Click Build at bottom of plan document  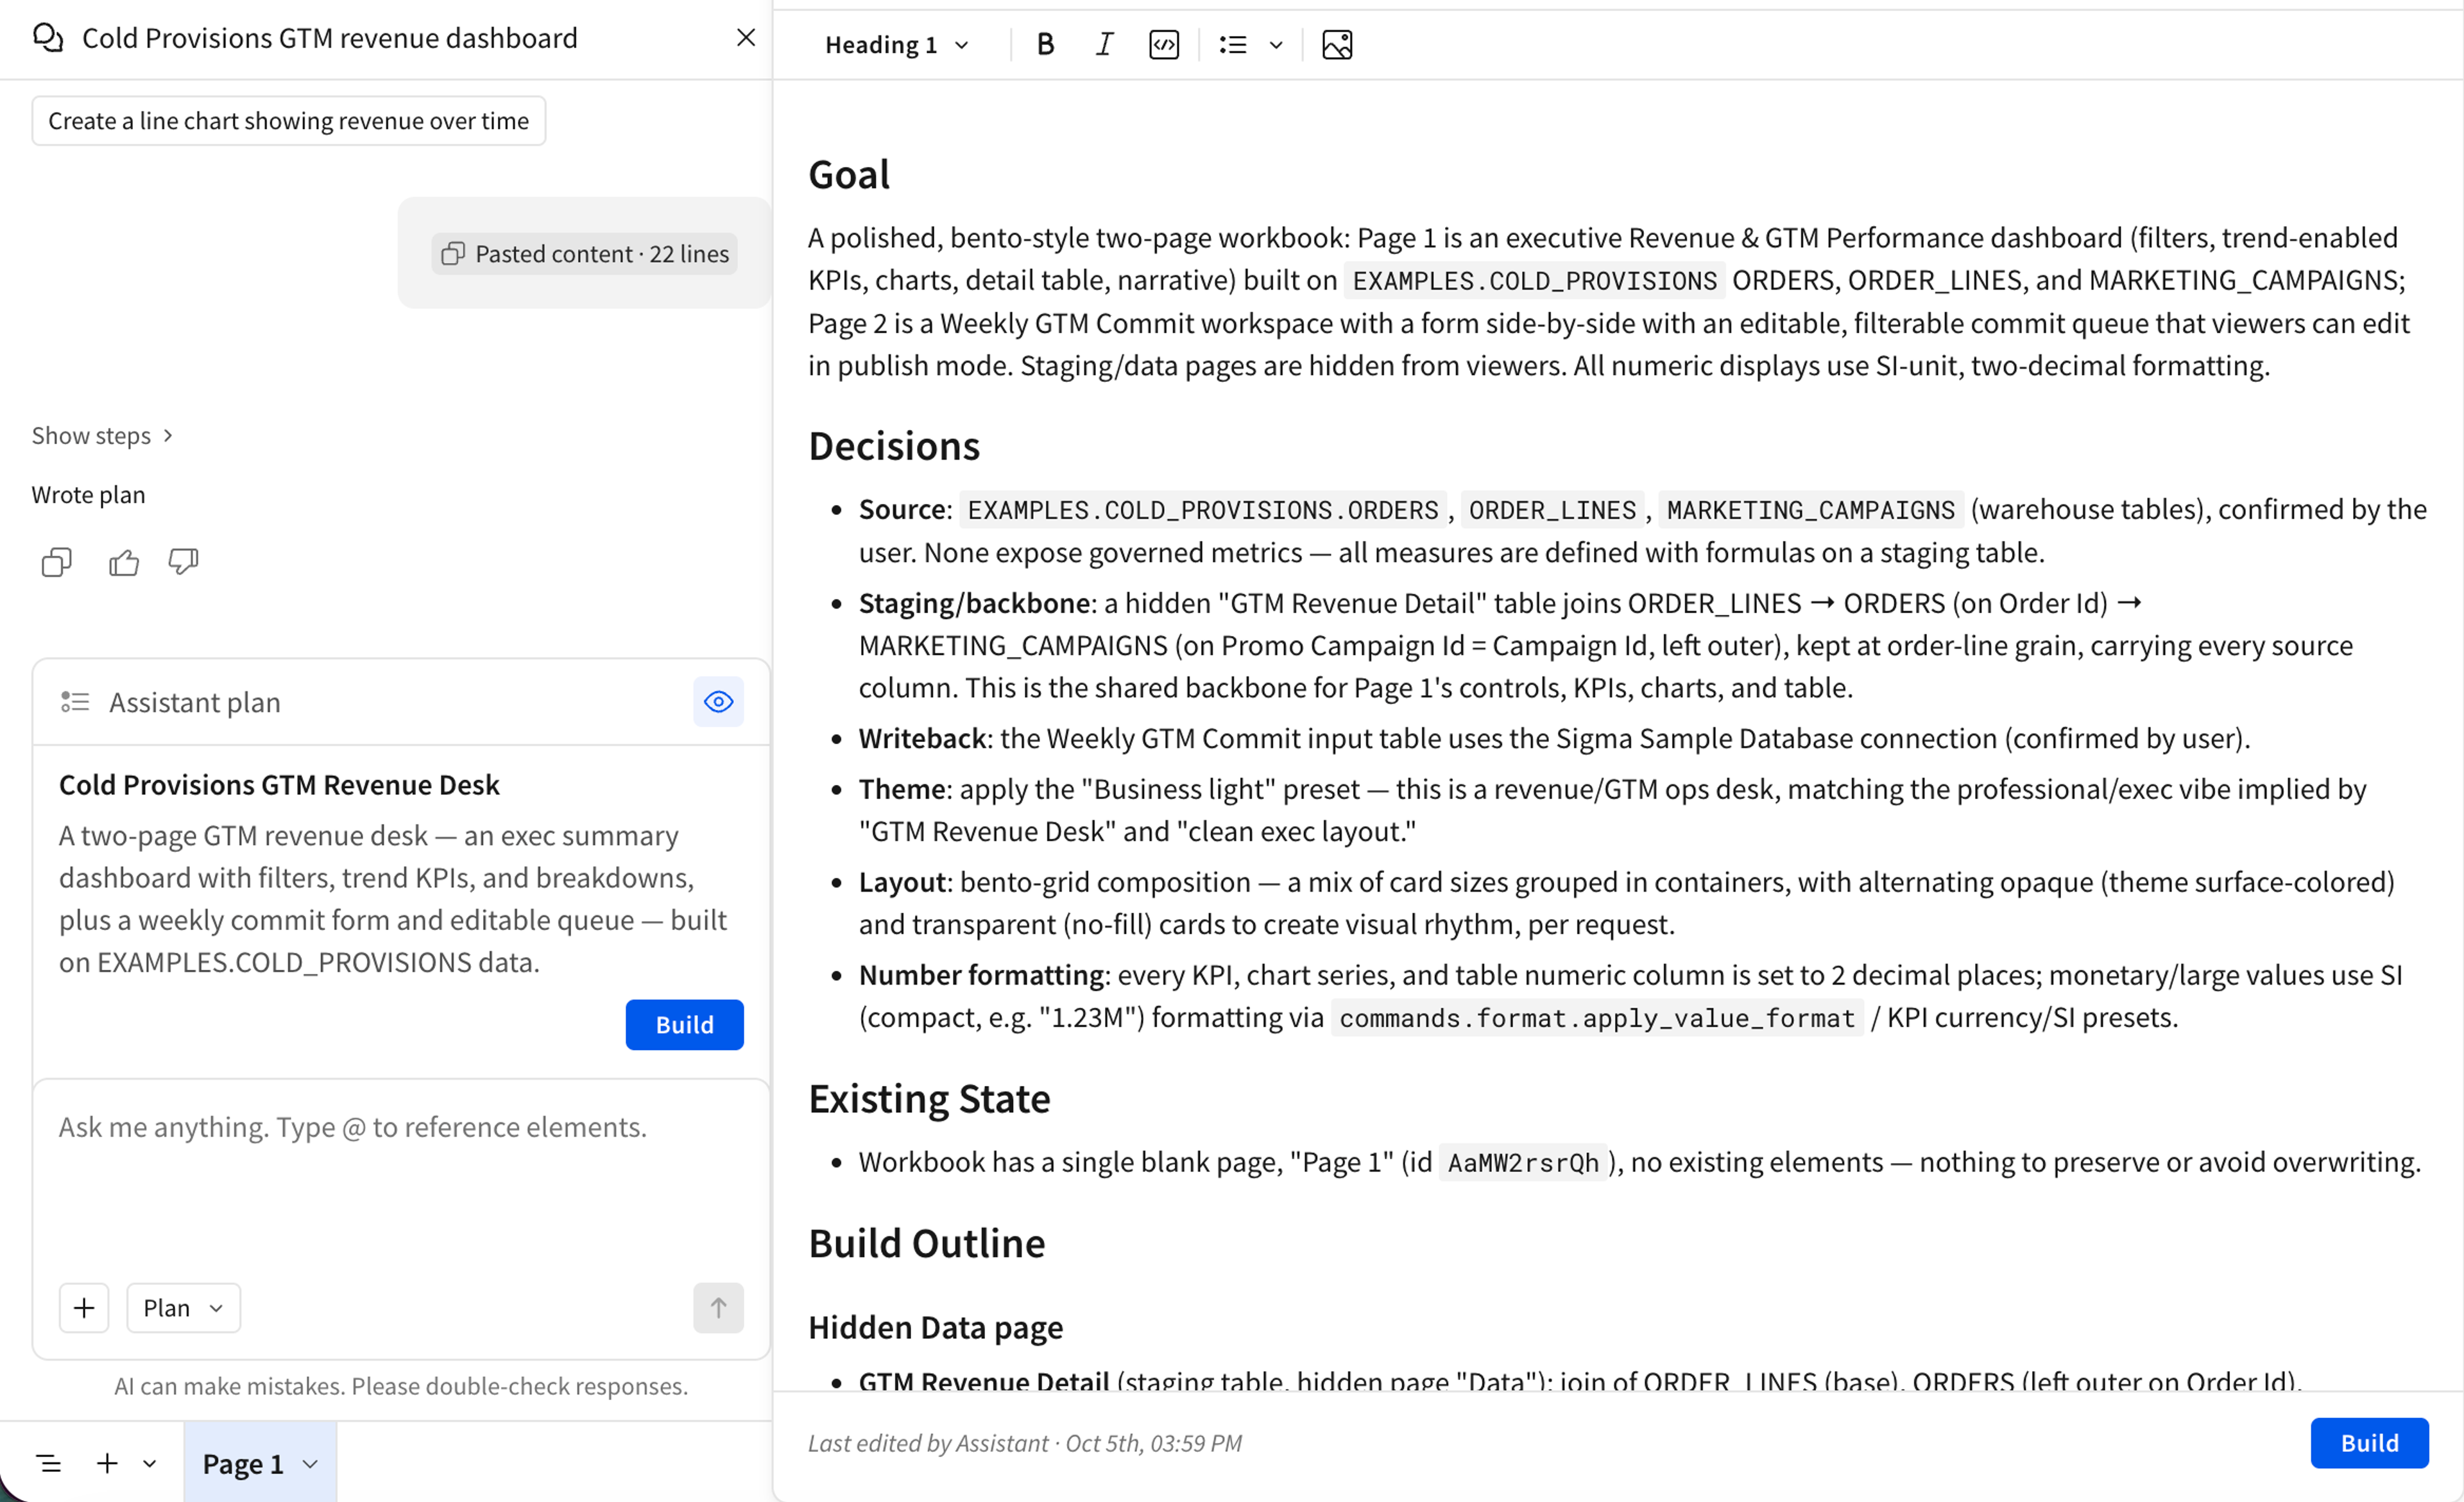[2369, 1443]
